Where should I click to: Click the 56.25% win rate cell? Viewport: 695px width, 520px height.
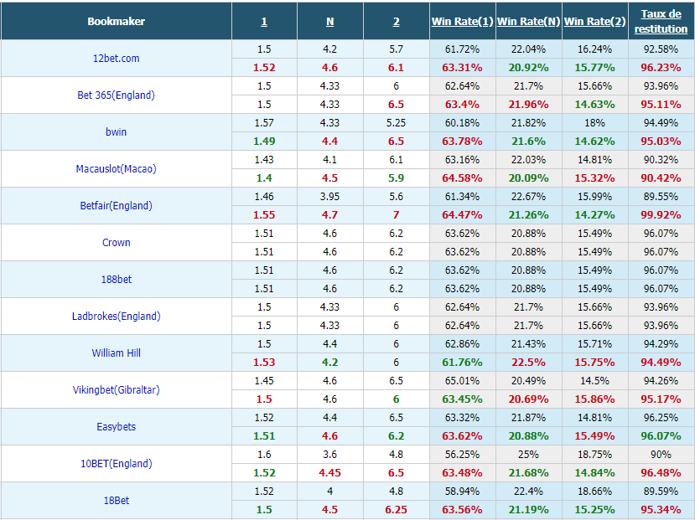462,455
